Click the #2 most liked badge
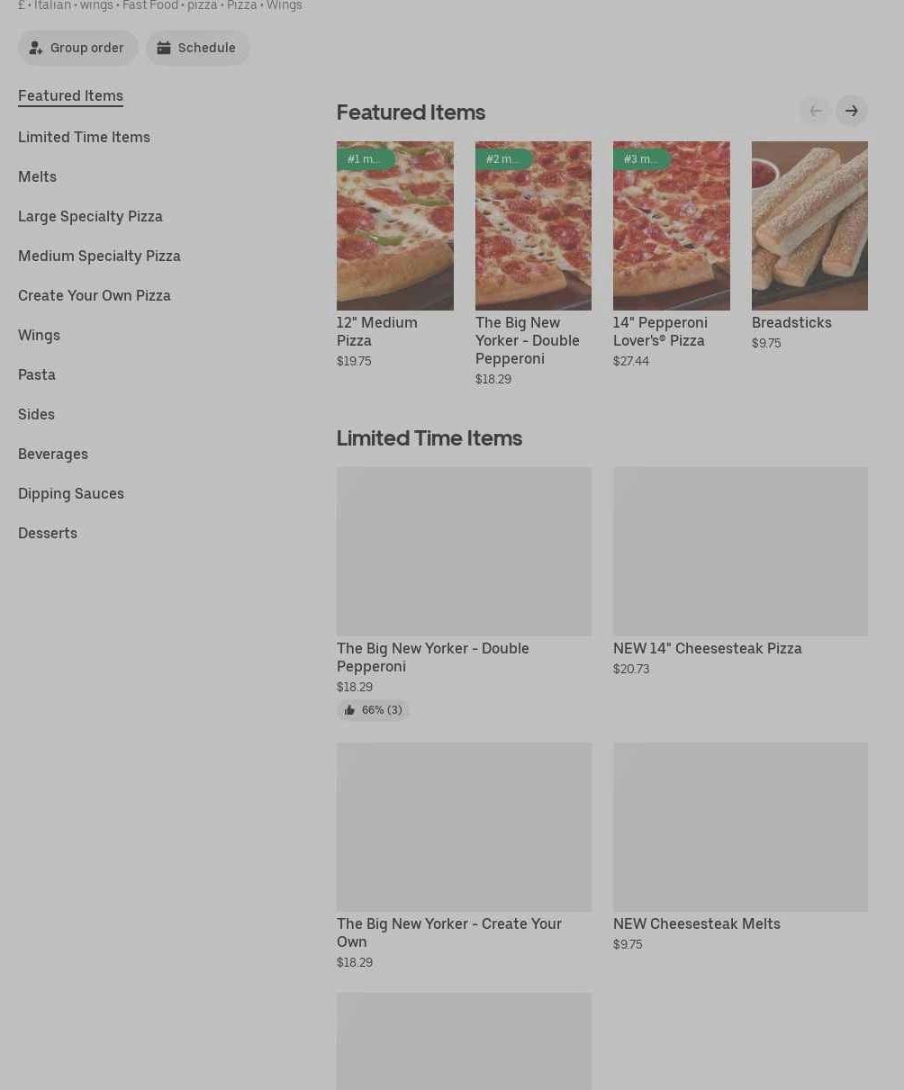 (x=503, y=159)
